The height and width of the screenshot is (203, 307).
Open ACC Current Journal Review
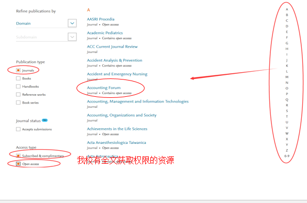[x=112, y=47]
